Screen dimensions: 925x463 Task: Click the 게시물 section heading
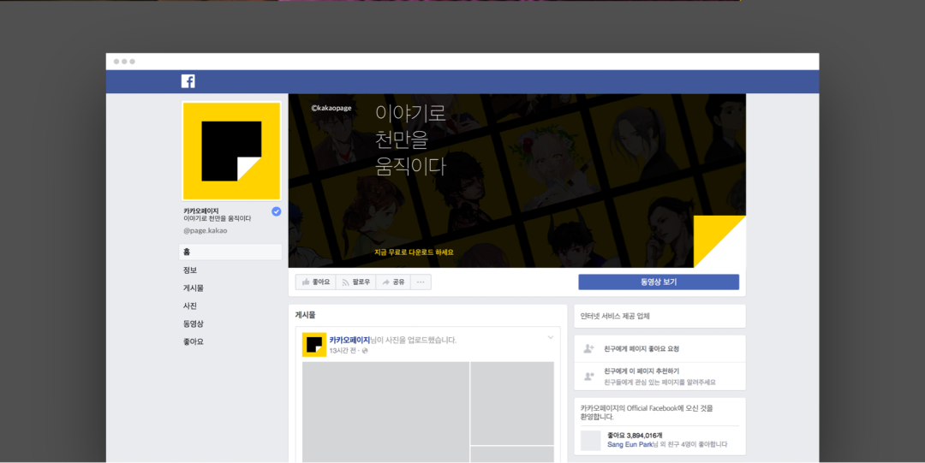click(x=305, y=316)
